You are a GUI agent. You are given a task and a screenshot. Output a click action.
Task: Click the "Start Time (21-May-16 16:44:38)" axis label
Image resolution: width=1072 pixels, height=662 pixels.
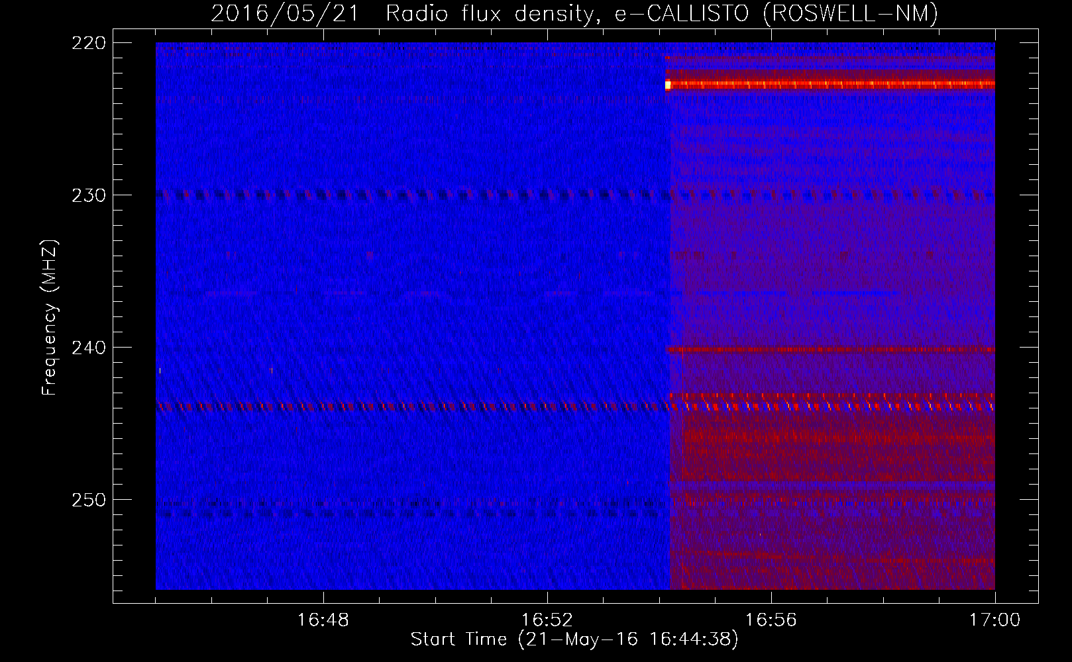pos(574,639)
